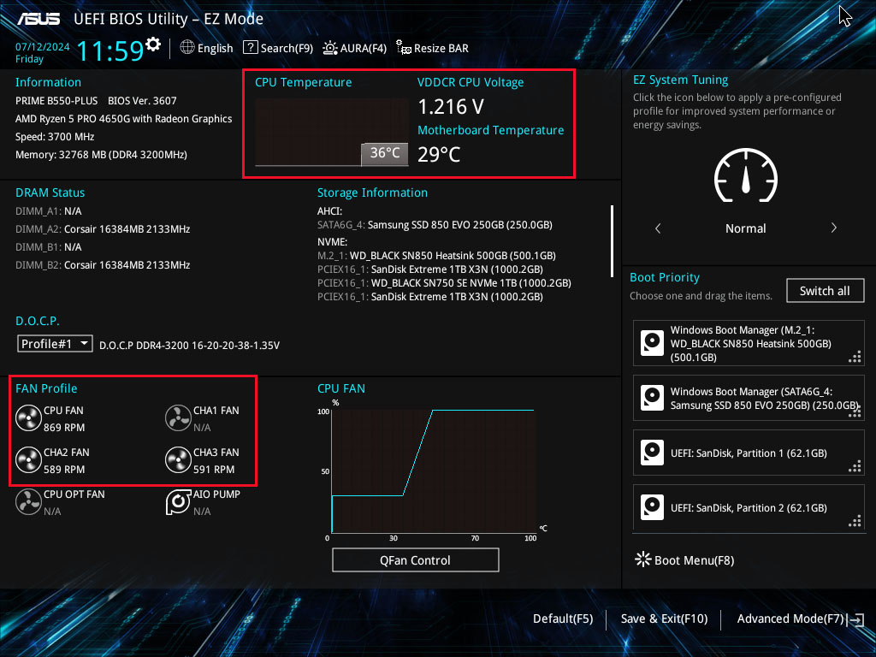Click AMD Ryzen 5 PRO 4650G text
Image resolution: width=876 pixels, height=657 pixels.
123,118
